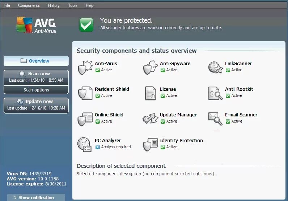Open the Anti-Rootkit magnifier icon
This screenshot has height=201, width=288.
[x=215, y=93]
